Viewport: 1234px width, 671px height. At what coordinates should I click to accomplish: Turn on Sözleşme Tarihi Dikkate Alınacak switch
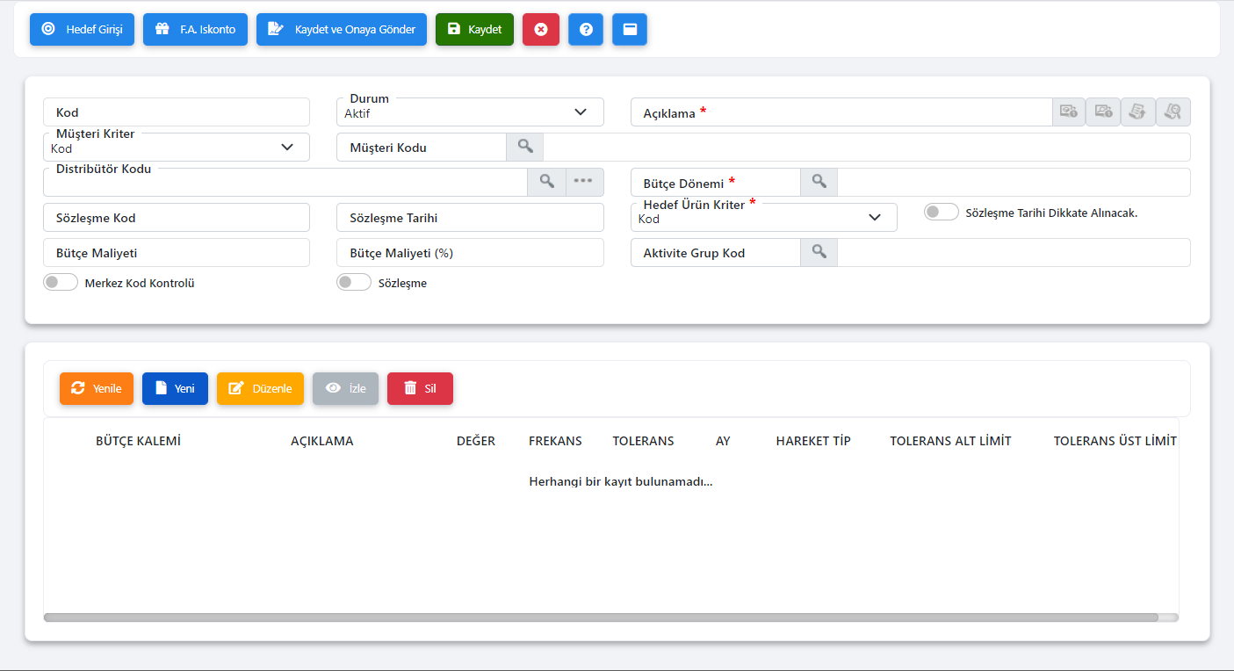coord(941,213)
